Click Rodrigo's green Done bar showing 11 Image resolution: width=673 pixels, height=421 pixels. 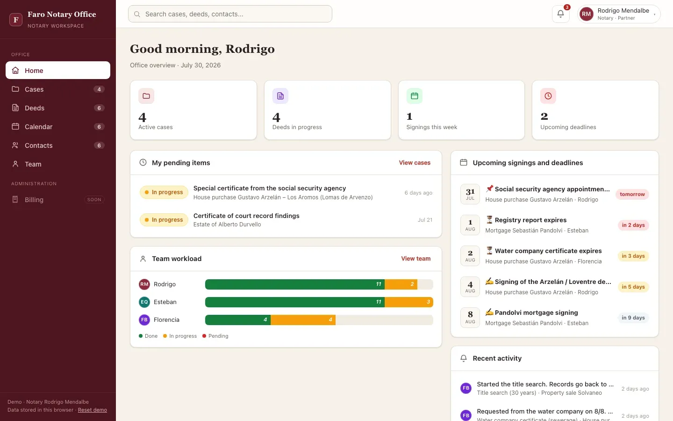pyautogui.click(x=295, y=284)
